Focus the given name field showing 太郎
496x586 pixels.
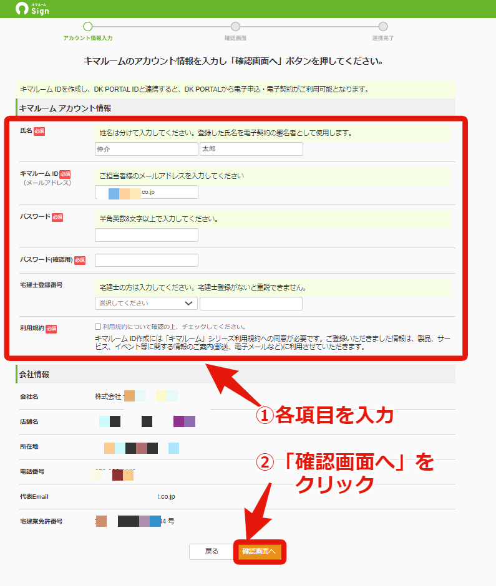tap(251, 149)
